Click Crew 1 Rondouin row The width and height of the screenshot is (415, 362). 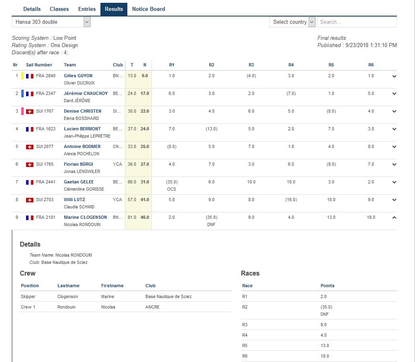[x=125, y=307]
